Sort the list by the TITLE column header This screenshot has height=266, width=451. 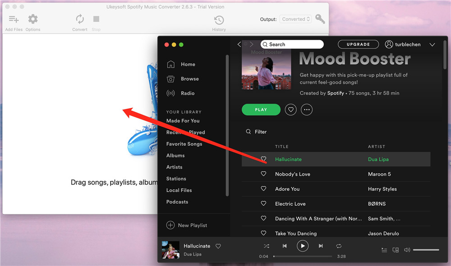(x=281, y=147)
